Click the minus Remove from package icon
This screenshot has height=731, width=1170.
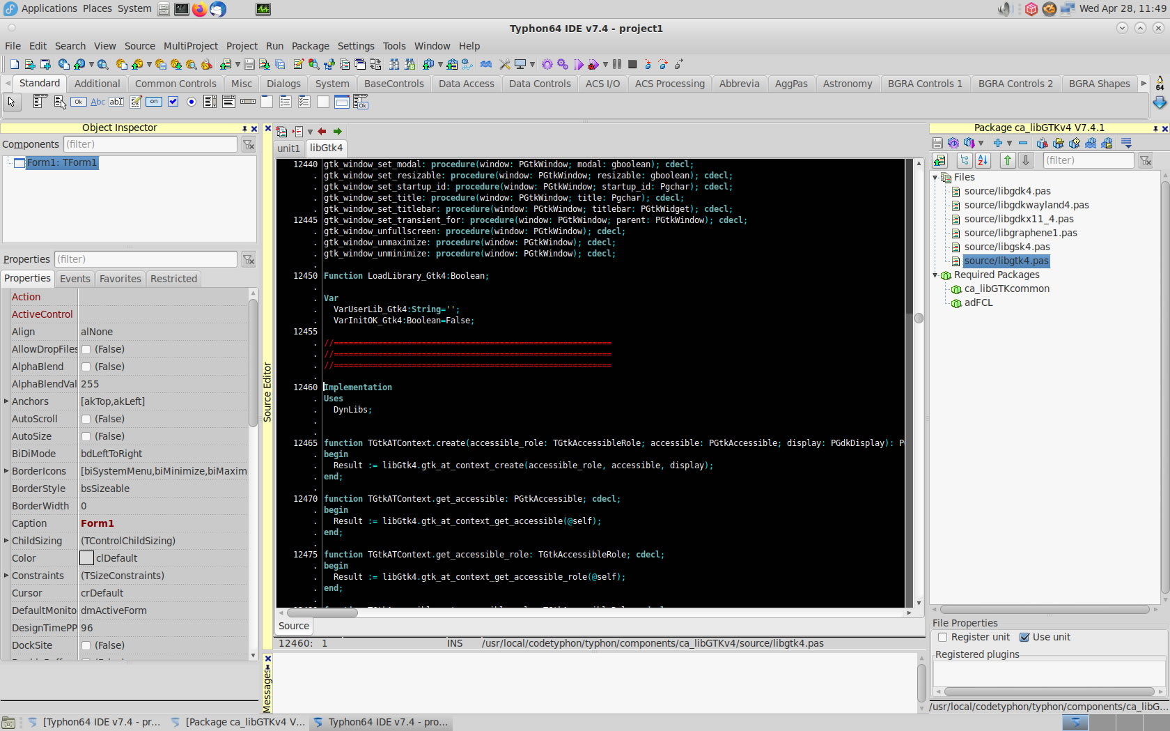tap(1023, 143)
